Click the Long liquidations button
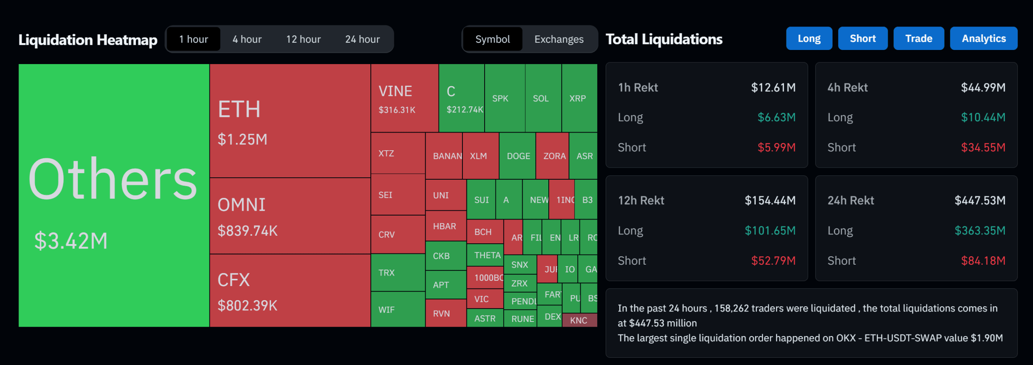Viewport: 1033px width, 365px height. 809,38
